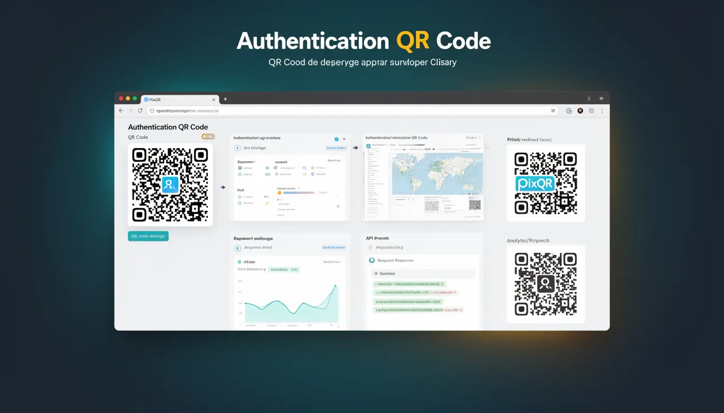The image size is (724, 413).
Task: Click the first green highlighted response line
Action: click(410, 284)
